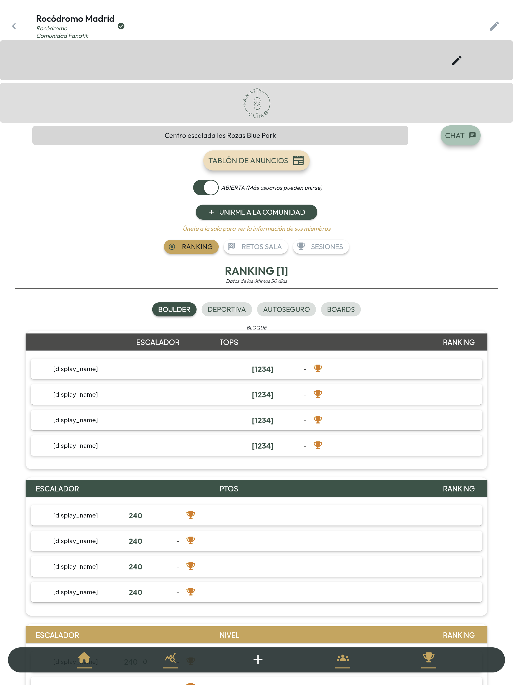Click the trophy icon on SESIONES tab
This screenshot has width=513, height=685.
301,246
